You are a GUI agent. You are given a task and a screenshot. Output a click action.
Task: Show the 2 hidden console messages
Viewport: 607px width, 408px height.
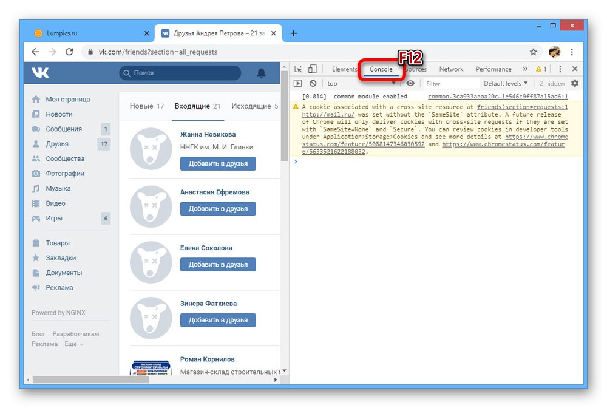[552, 83]
